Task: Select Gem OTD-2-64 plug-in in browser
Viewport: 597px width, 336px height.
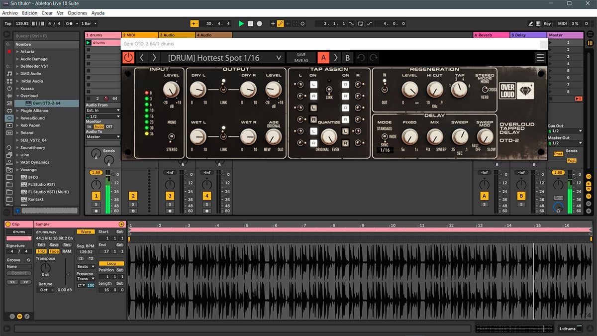Action: [x=47, y=103]
